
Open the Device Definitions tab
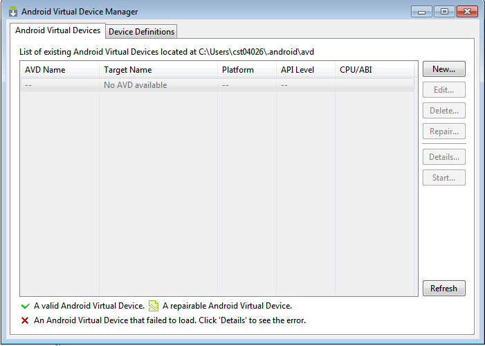click(x=141, y=32)
